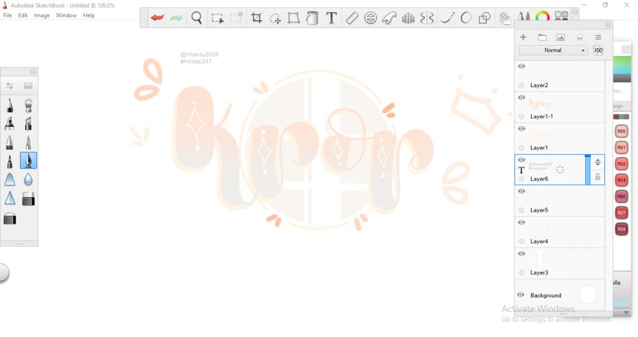Toggle the Symmetry tool

pyautogui.click(x=427, y=18)
